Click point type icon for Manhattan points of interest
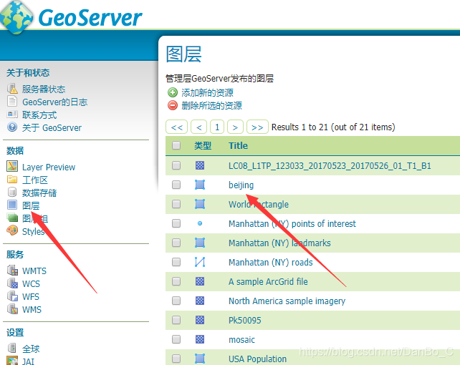 point(200,223)
